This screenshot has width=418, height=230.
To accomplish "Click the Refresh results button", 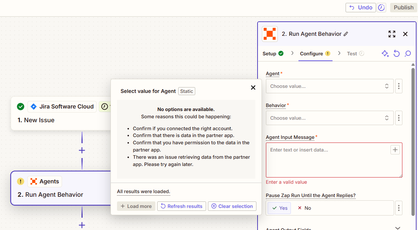I will [181, 206].
